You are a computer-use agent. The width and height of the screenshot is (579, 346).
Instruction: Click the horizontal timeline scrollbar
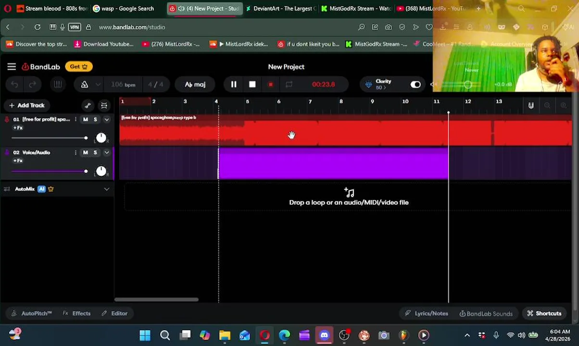click(x=156, y=299)
